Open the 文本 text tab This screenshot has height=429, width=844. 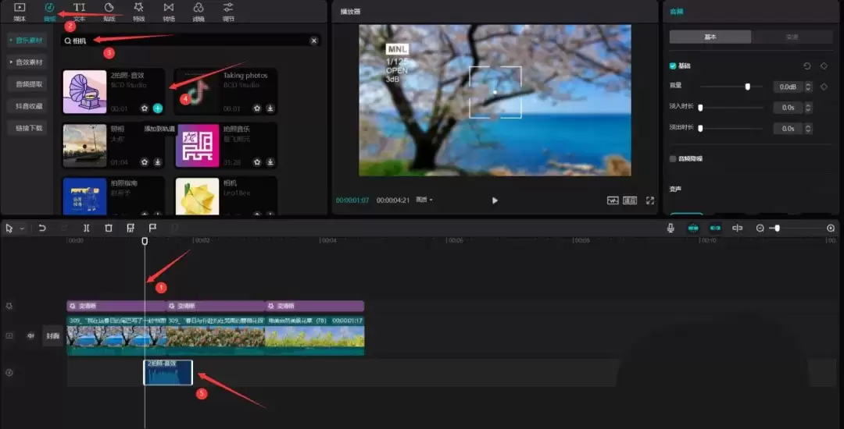(79, 11)
